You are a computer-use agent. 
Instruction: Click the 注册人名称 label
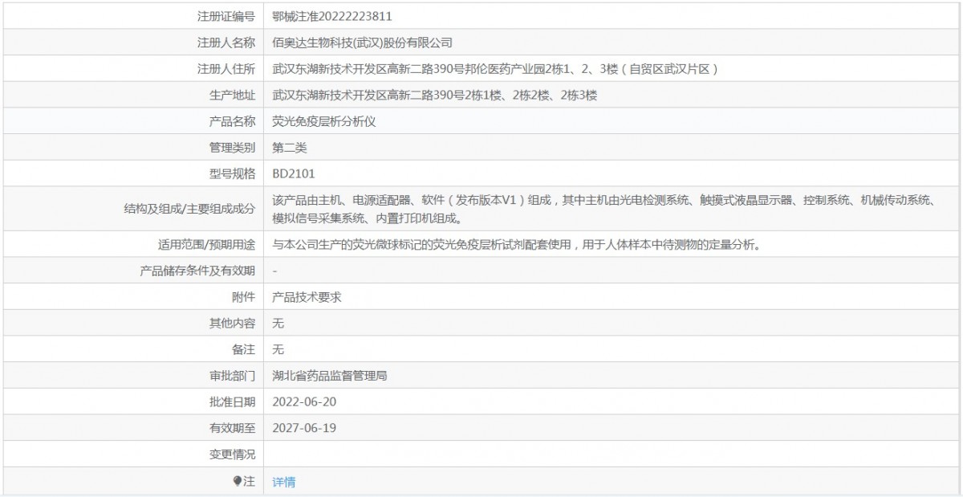pyautogui.click(x=226, y=43)
